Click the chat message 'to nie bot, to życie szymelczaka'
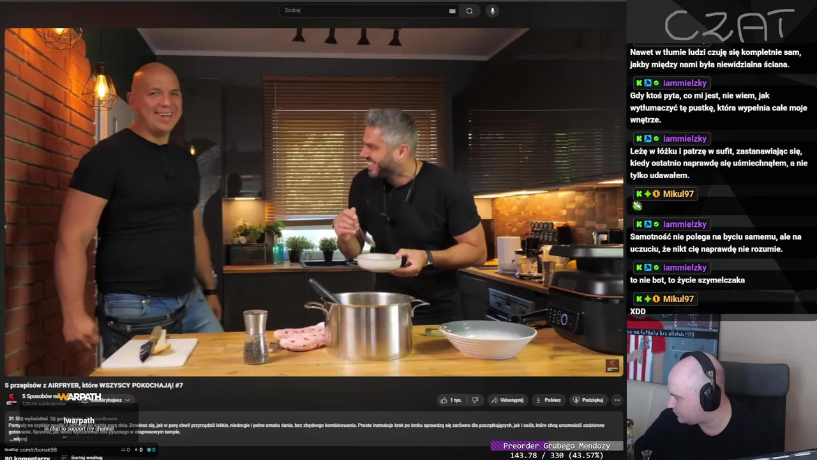This screenshot has height=460, width=817. click(x=687, y=280)
